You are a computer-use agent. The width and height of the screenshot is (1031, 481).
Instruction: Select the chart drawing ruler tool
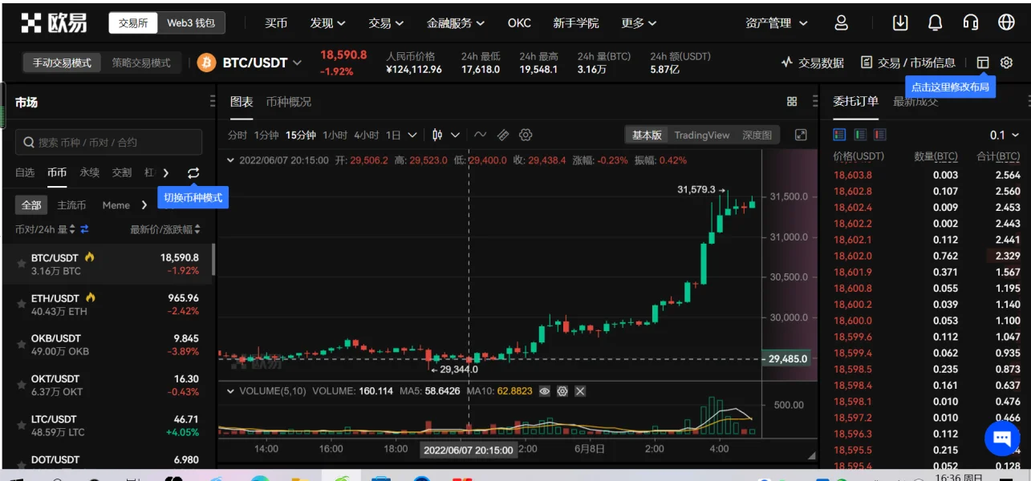pos(503,135)
